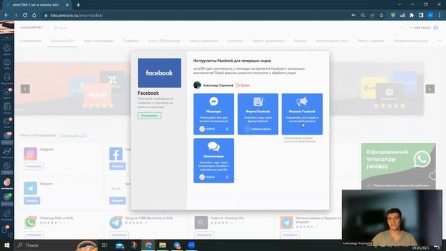Image resolution: width=446 pixels, height=251 pixels.
Task: Click install button under Instagram
Action: 33,166
